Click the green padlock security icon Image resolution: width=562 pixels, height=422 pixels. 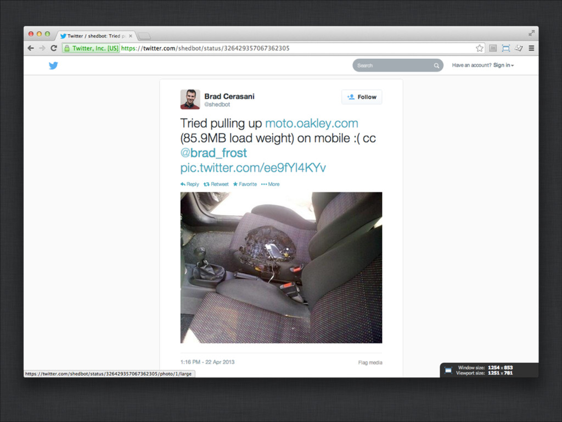pos(66,48)
